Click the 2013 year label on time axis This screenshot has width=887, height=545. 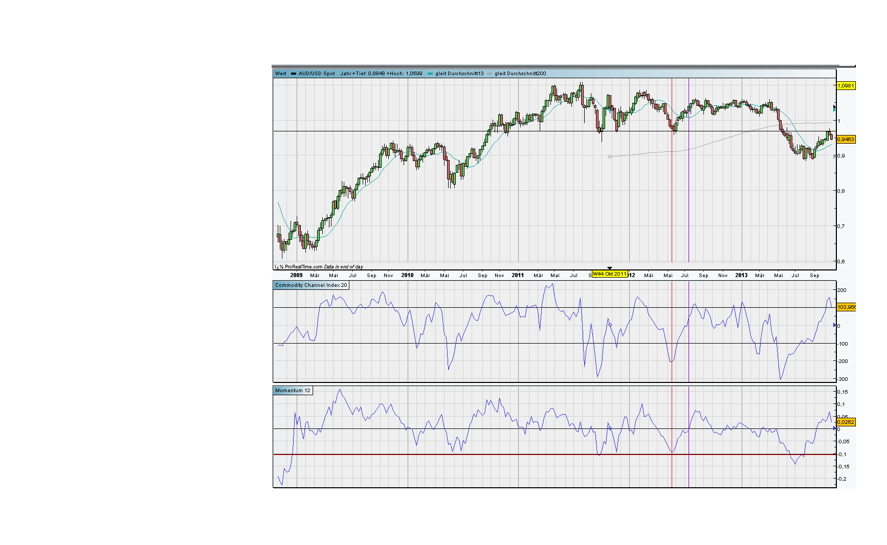point(741,275)
